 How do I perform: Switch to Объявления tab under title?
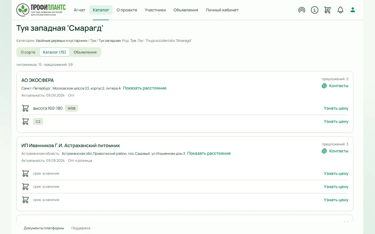click(85, 52)
